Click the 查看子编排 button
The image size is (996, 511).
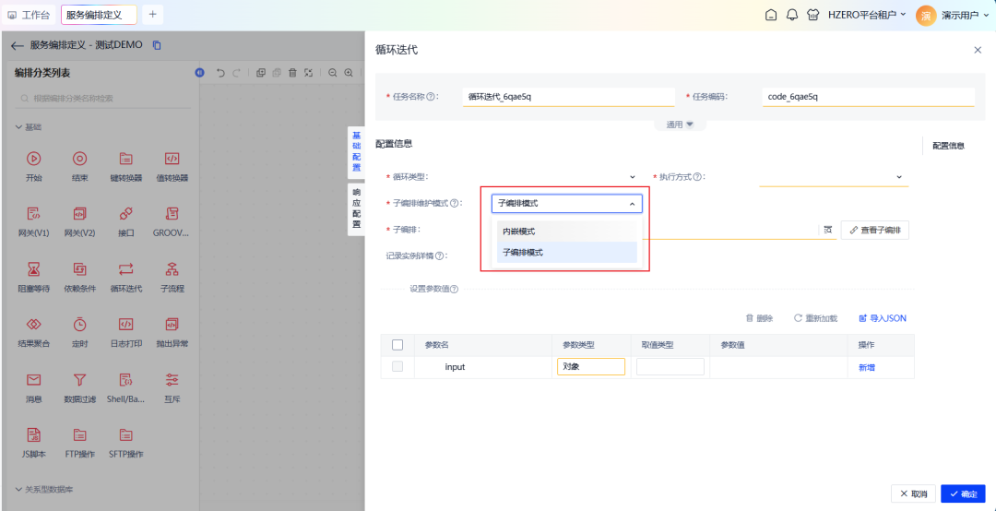(x=874, y=230)
